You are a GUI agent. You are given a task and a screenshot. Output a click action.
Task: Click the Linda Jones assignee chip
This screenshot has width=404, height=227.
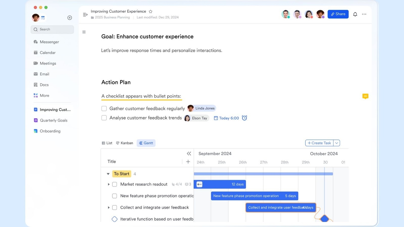[x=201, y=108]
